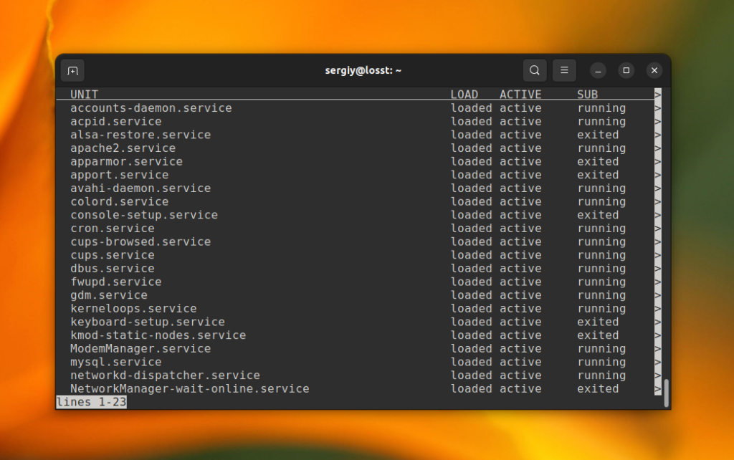734x460 pixels.
Task: Minimize the terminal window
Action: [597, 70]
